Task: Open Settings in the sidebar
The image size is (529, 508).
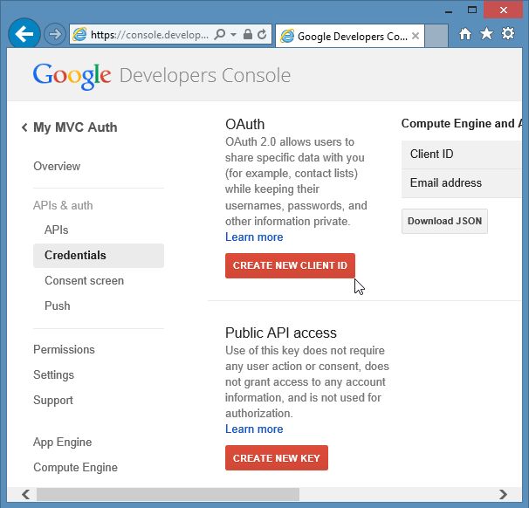Action: point(53,375)
